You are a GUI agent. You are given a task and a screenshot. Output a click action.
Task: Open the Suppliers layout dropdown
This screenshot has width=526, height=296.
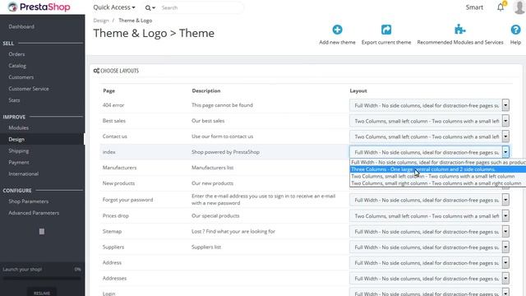(429, 247)
